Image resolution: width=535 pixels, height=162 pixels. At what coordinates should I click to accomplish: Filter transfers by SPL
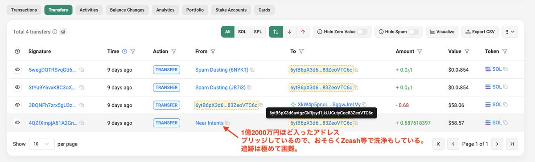(x=258, y=32)
